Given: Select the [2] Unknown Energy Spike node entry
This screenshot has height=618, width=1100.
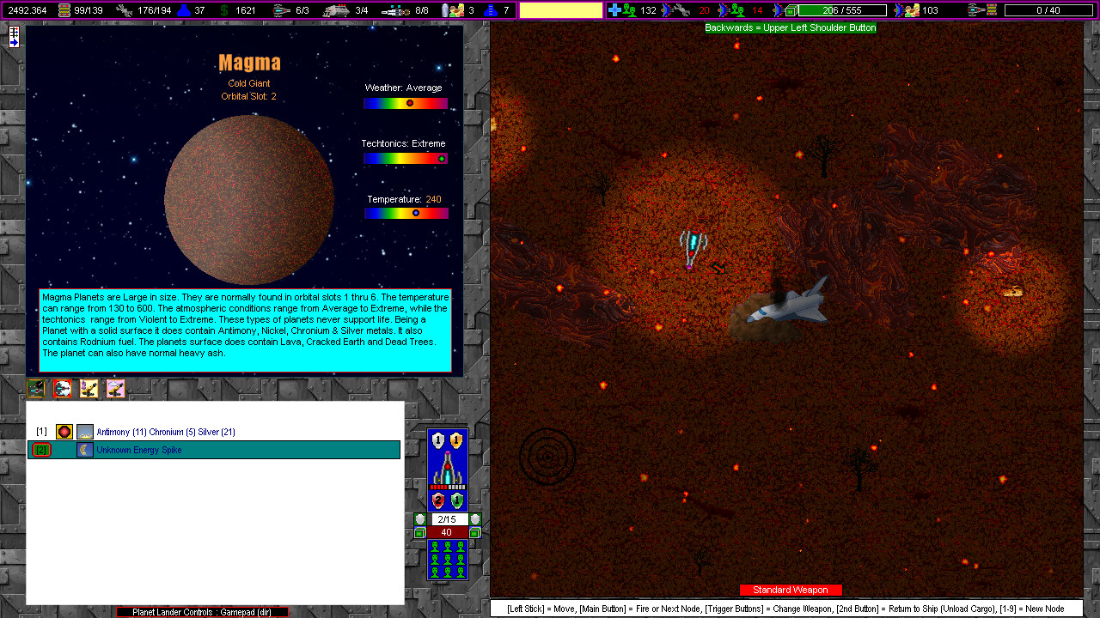Looking at the screenshot, I should tap(172, 449).
